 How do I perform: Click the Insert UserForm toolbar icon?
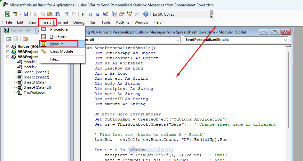pos(15,14)
